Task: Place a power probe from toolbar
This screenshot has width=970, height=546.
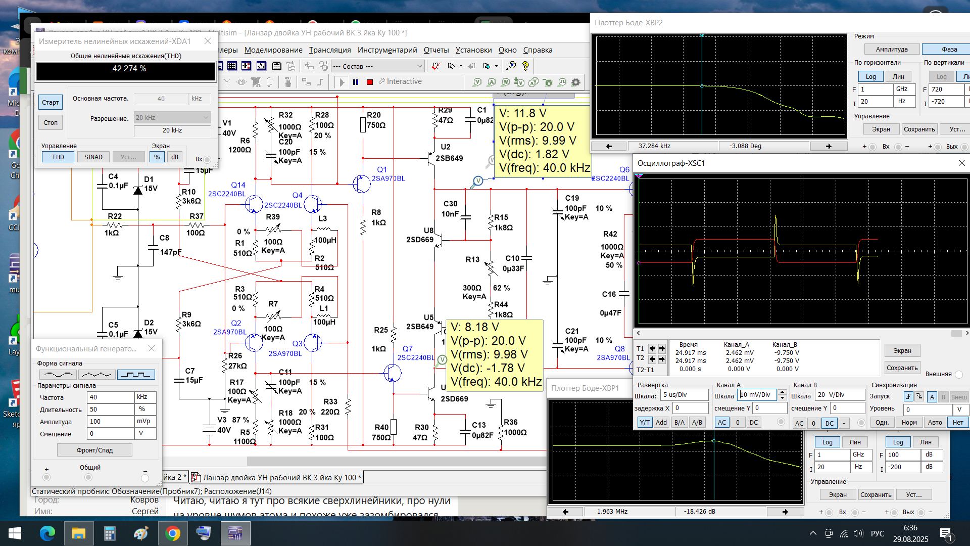Action: tap(505, 82)
